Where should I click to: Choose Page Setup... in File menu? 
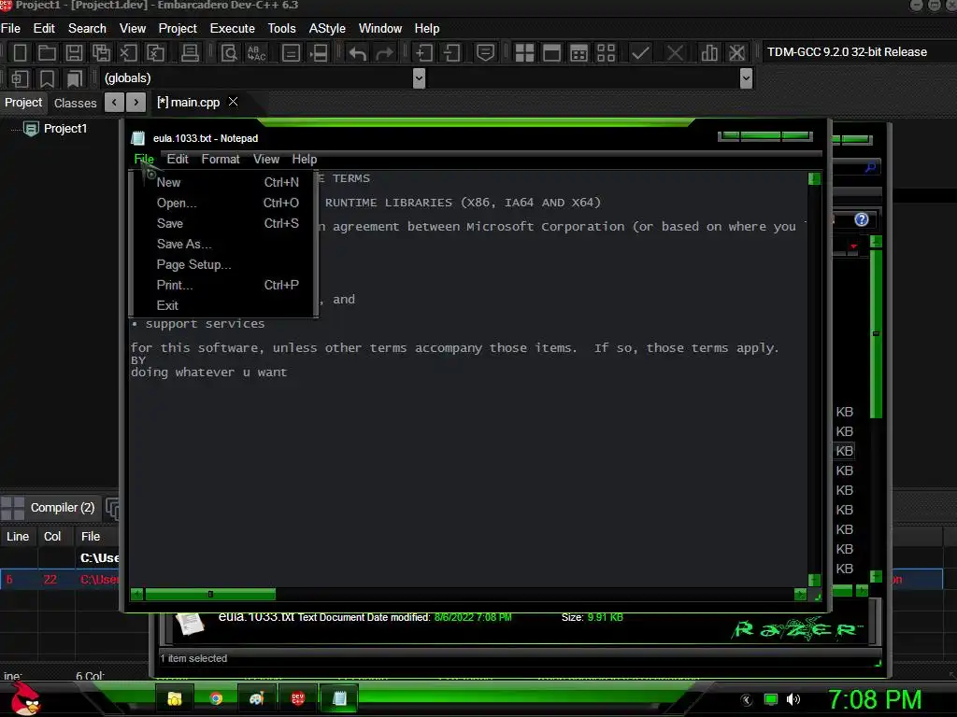[x=223, y=264]
